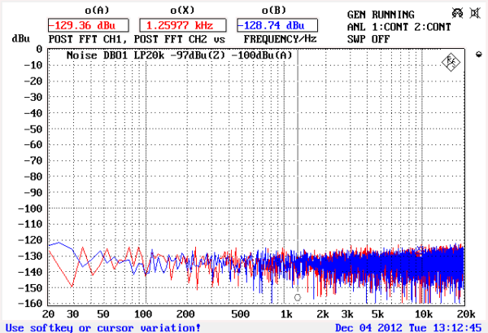Click the red -129.36 dBu level readout
488x333 pixels.
tap(88, 25)
